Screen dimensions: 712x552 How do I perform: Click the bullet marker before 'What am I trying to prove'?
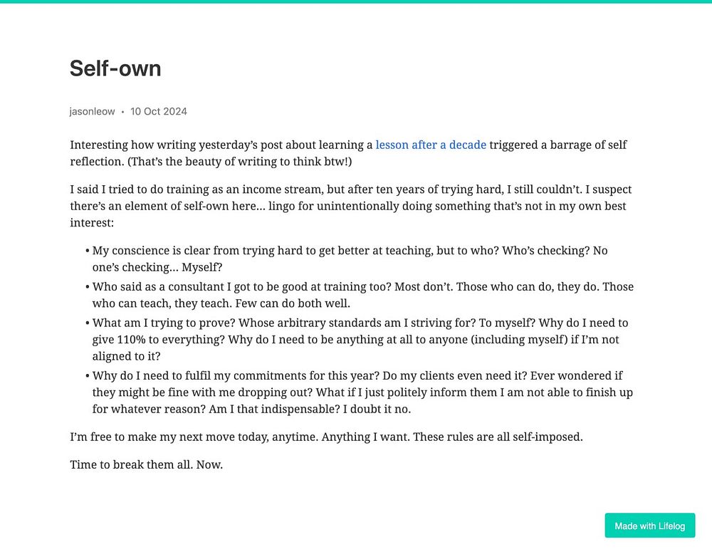(x=87, y=323)
